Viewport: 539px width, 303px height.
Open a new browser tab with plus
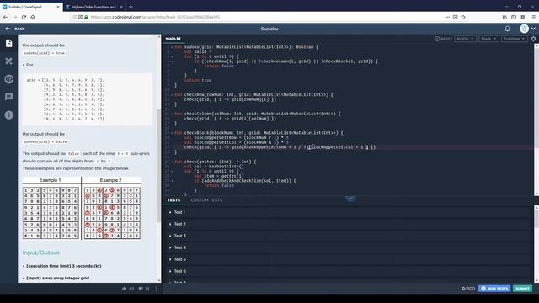click(131, 7)
